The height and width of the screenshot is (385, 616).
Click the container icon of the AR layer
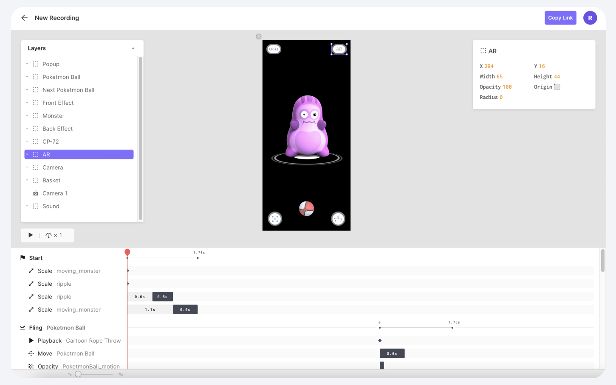(x=36, y=154)
